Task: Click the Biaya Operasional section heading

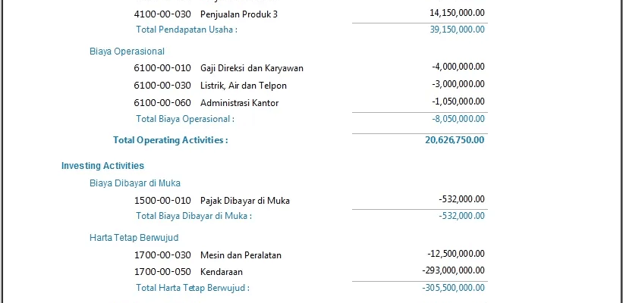Action: coord(127,52)
